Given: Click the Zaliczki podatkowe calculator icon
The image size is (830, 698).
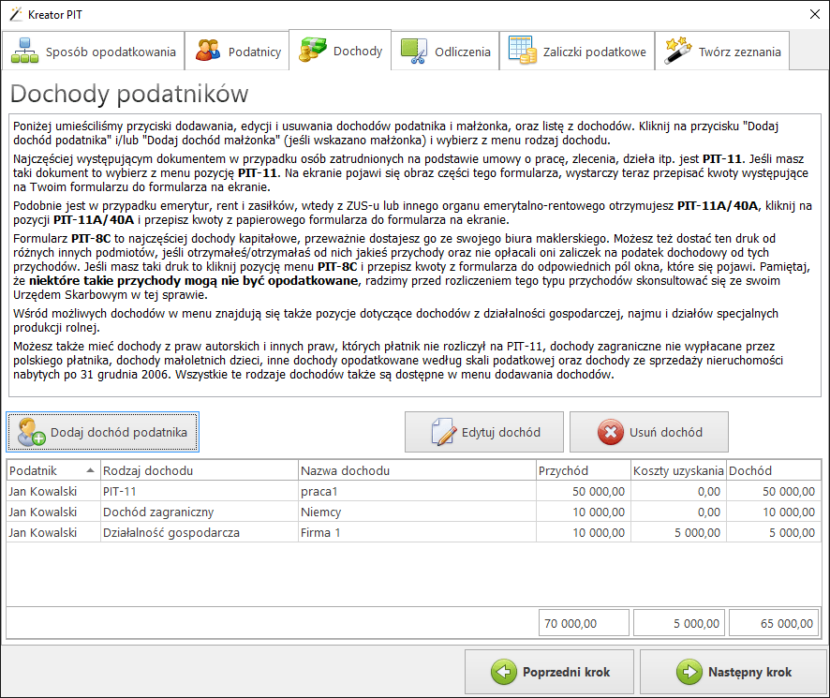Looking at the screenshot, I should coord(522,52).
